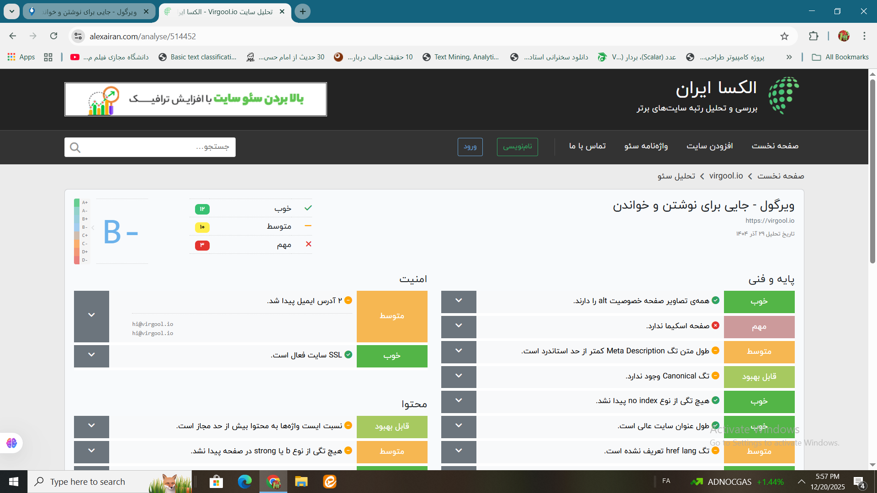Switch to the Virgool browser tab
Viewport: 877px width, 493px height.
[x=89, y=11]
